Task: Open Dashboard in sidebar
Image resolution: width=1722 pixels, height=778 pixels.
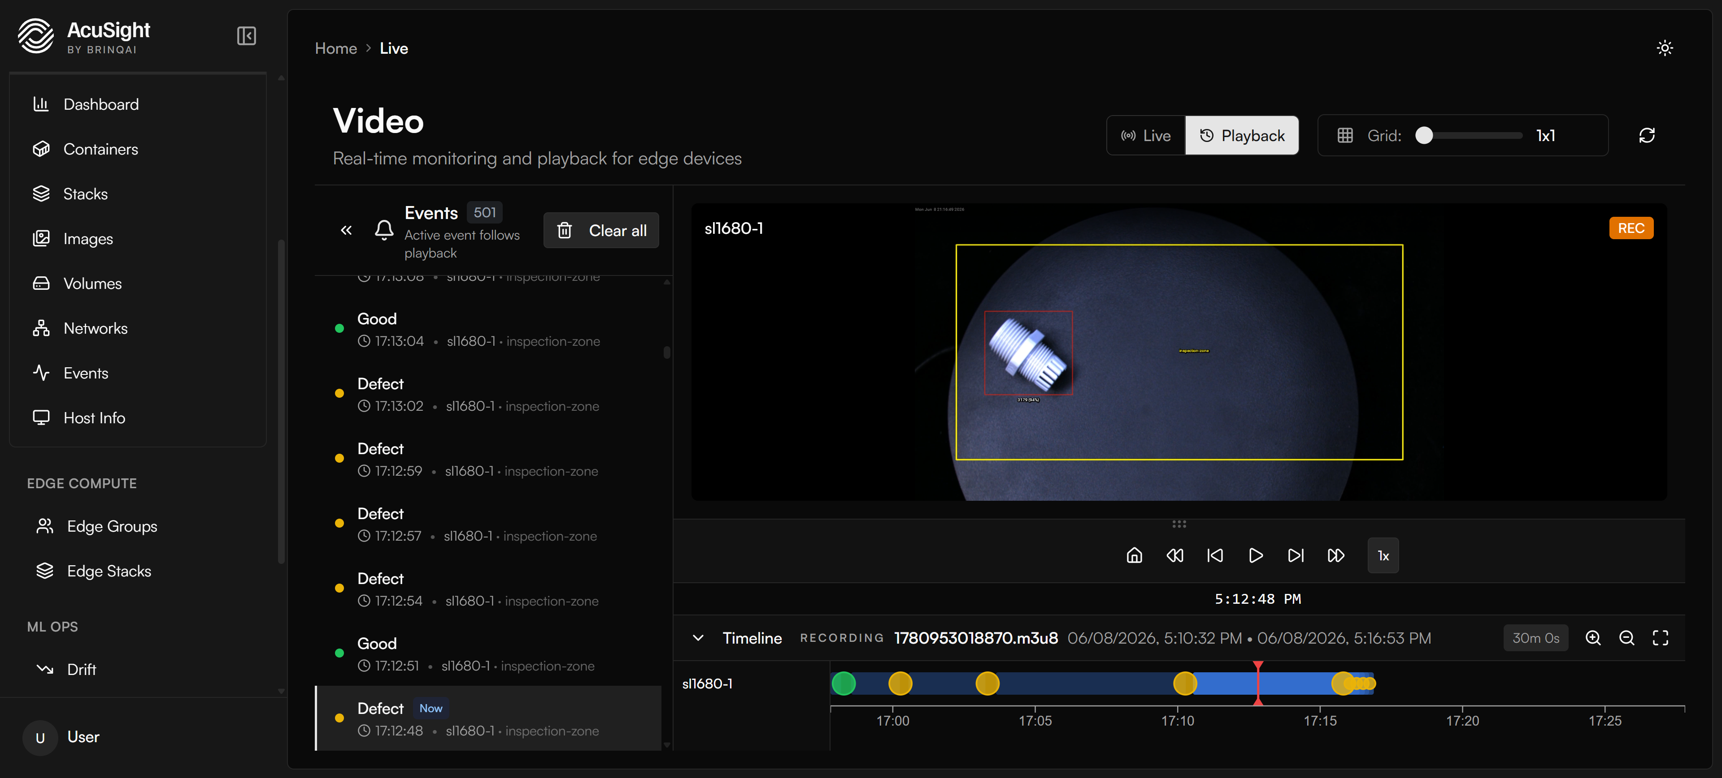Action: pos(138,104)
